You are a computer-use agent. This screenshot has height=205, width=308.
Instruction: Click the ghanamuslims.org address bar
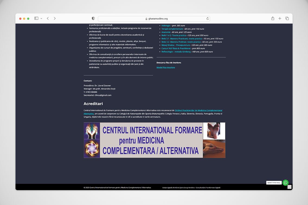pos(154,19)
